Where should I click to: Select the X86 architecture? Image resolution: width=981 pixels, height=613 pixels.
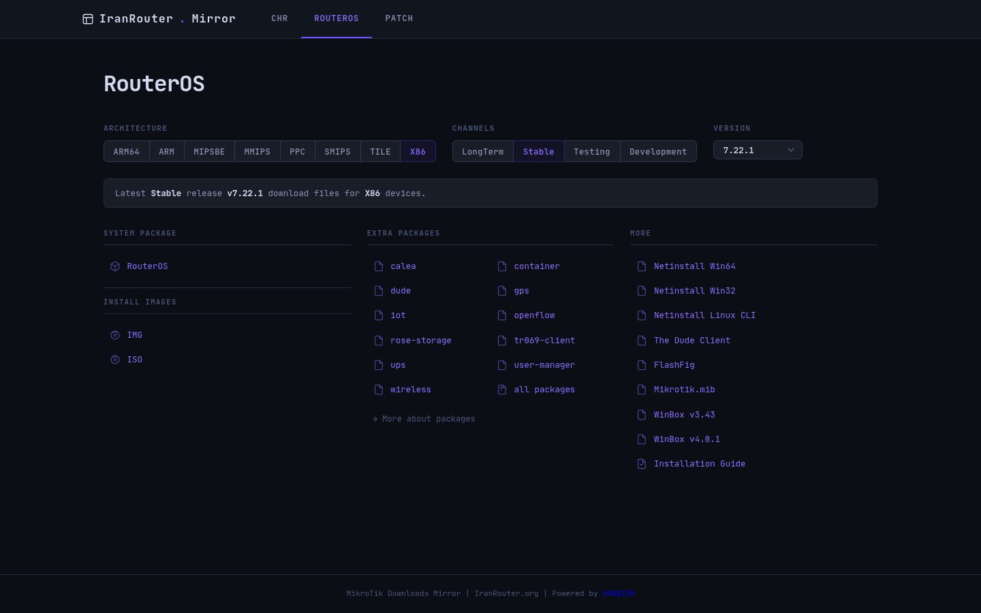(x=418, y=151)
